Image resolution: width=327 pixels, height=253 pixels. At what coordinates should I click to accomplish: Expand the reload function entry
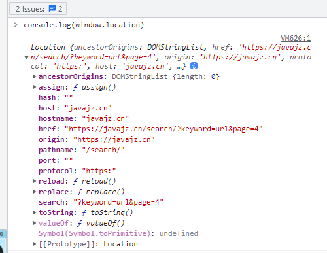pos(34,181)
